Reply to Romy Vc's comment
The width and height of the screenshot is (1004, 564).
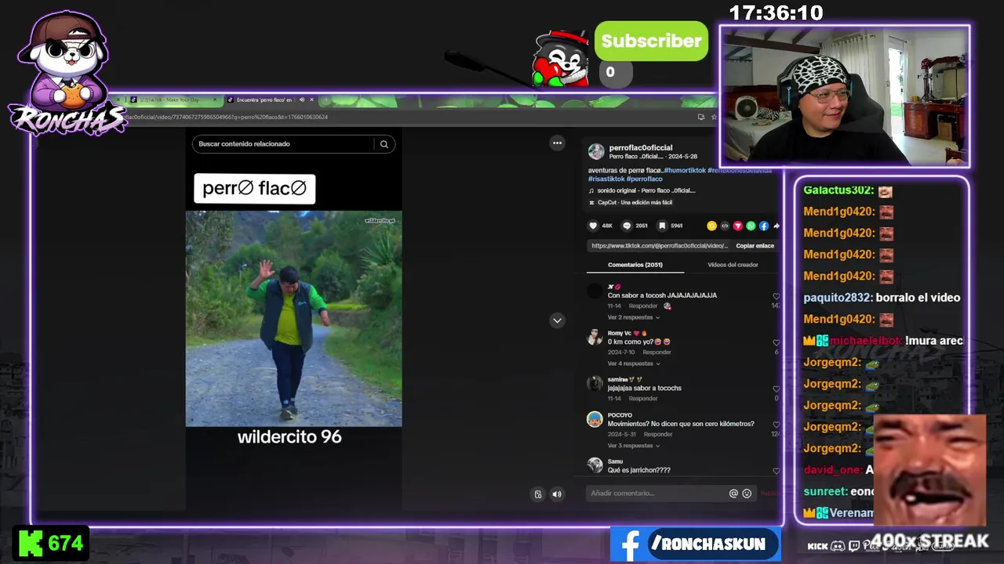click(657, 352)
